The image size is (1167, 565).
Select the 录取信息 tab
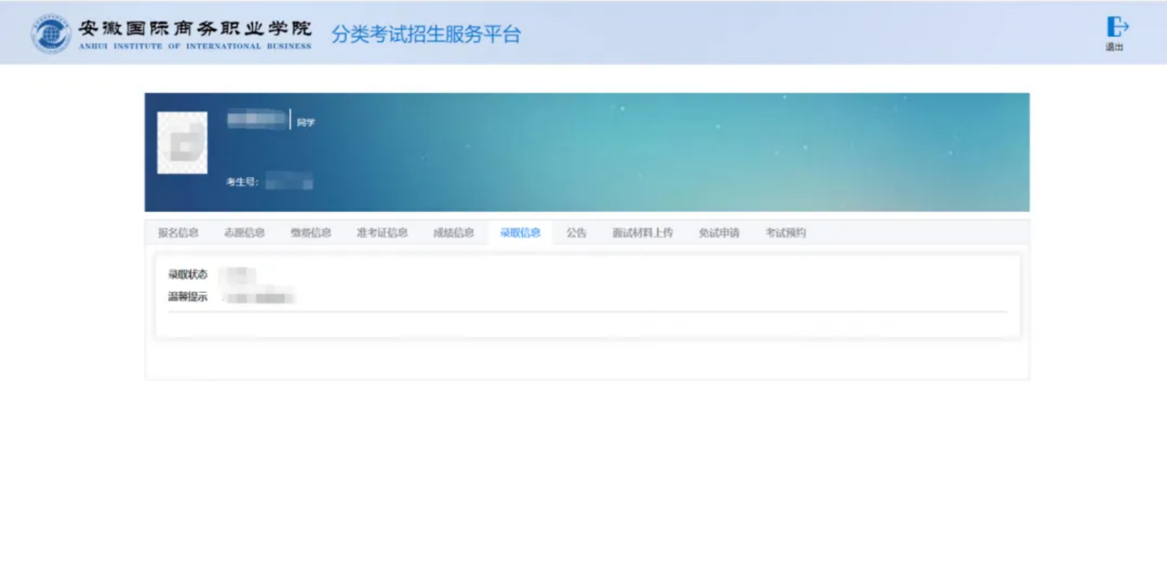pos(520,232)
